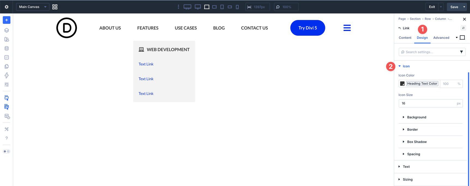
Task: Click CONTACT US menu item
Action: point(254,28)
